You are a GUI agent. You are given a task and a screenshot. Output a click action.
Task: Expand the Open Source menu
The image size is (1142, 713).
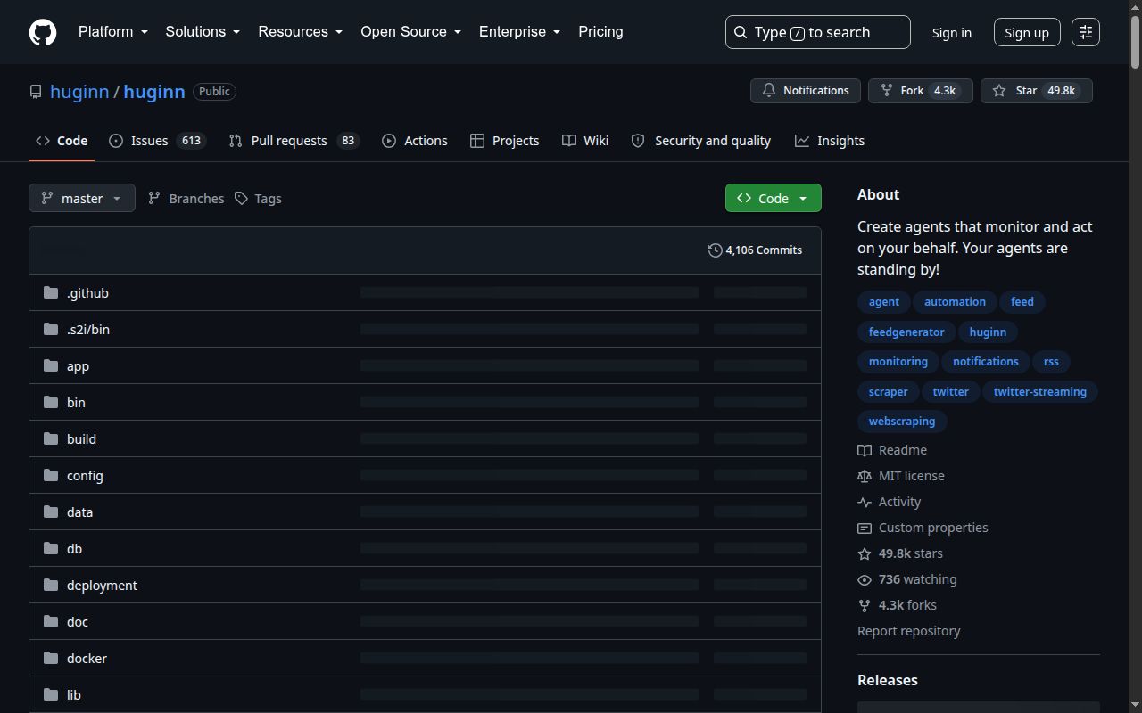pos(411,31)
